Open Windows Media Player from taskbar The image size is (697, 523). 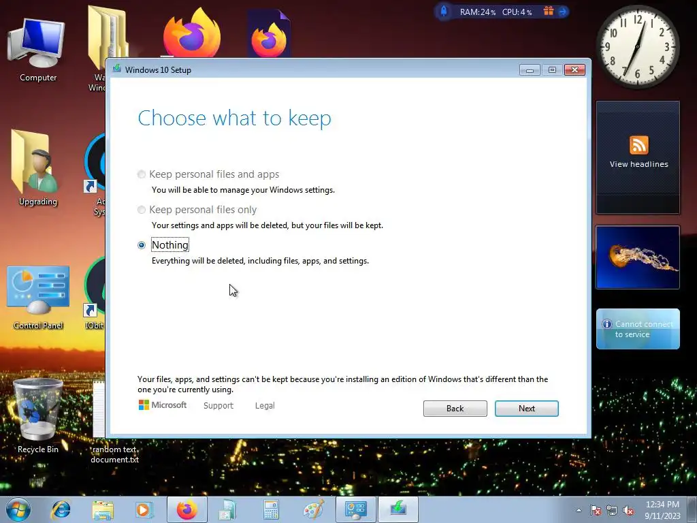[x=144, y=509]
